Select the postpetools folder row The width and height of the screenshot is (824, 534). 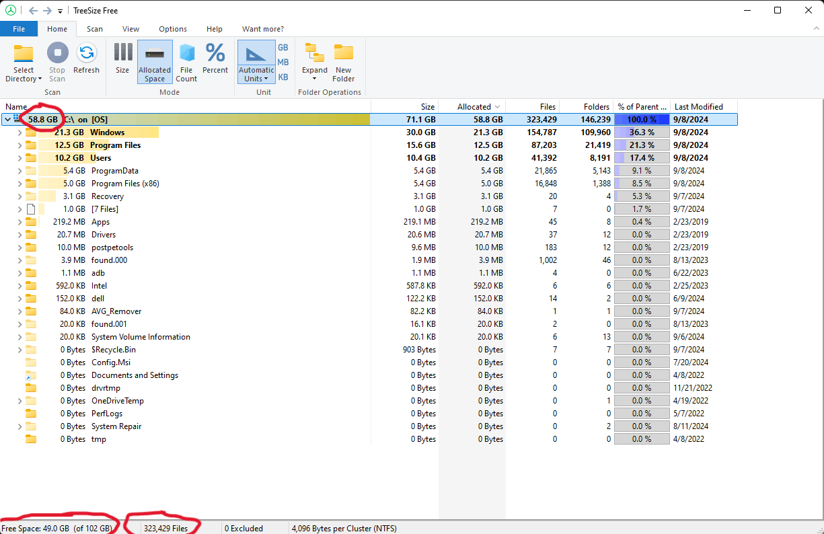pos(369,247)
